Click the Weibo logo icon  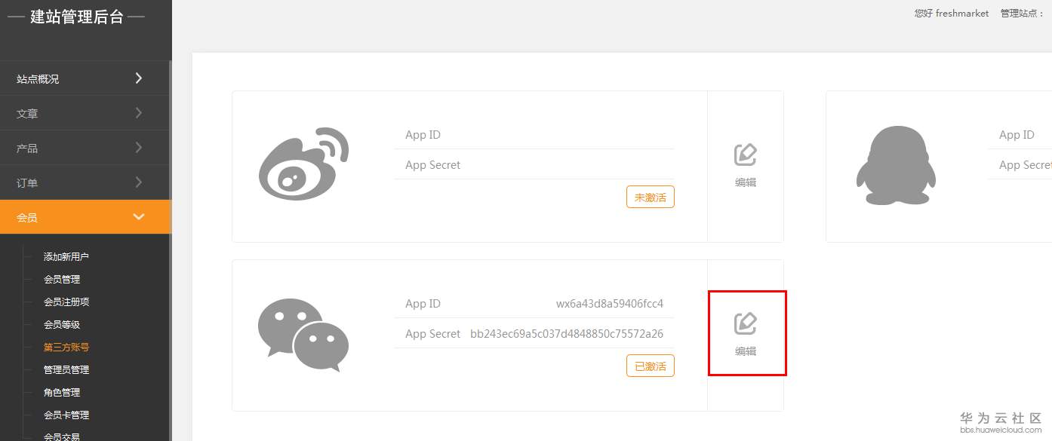coord(304,164)
